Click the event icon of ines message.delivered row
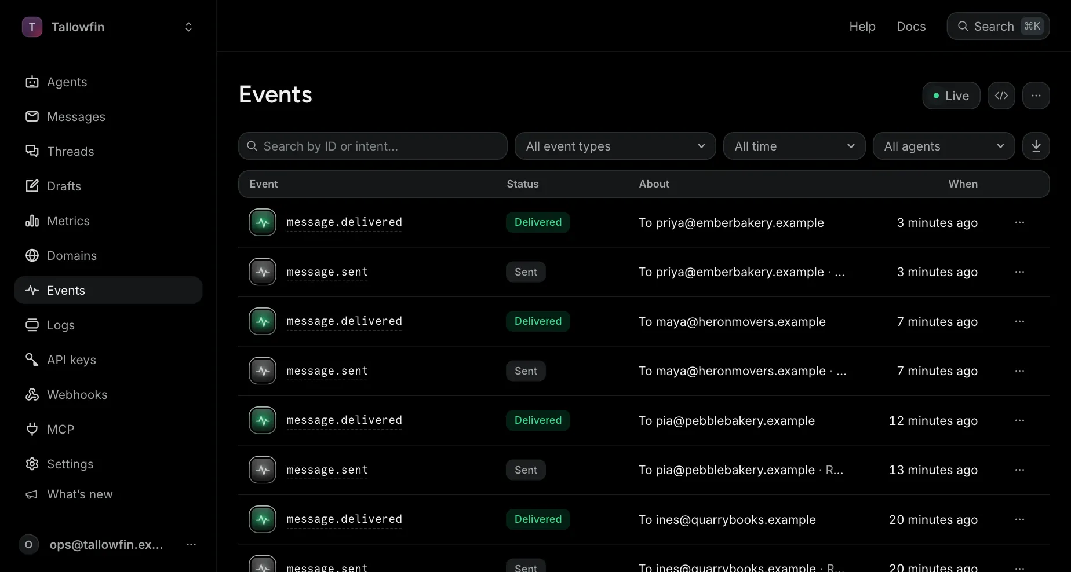Screen dimensions: 1071x572 coord(263,519)
